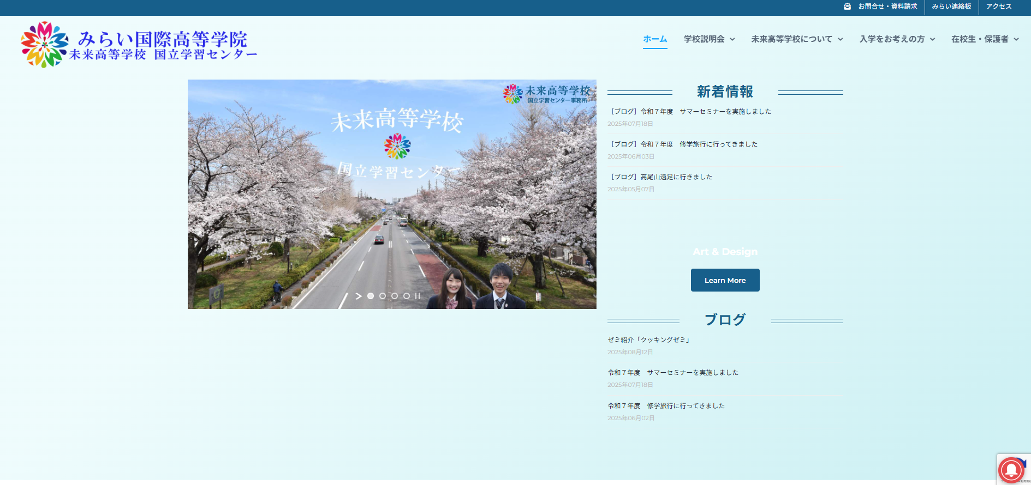
Task: Select the second slideshow indicator dot
Action: (383, 296)
